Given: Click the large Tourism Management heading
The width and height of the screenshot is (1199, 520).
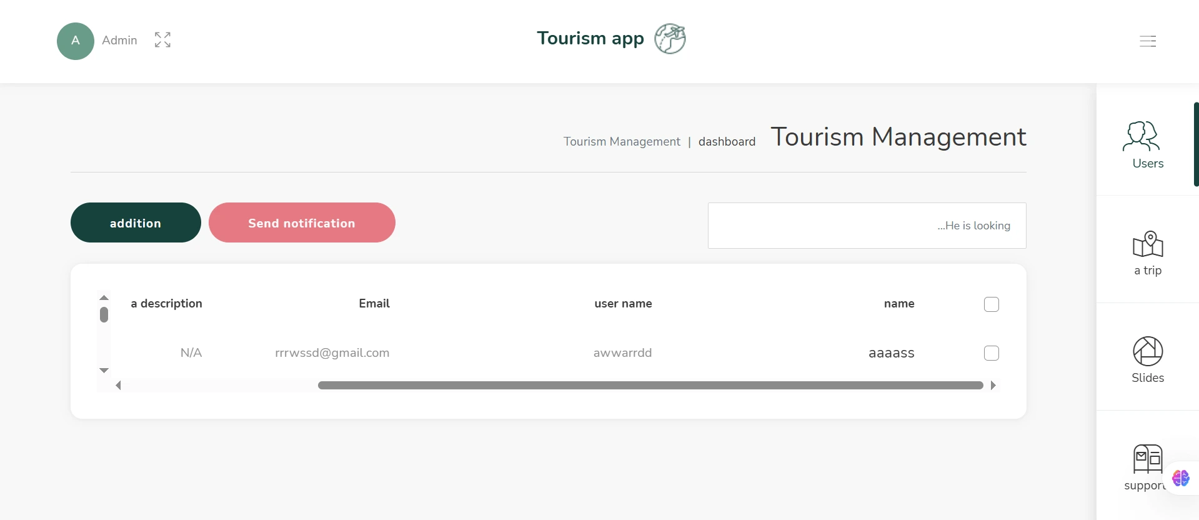Looking at the screenshot, I should click(x=898, y=137).
